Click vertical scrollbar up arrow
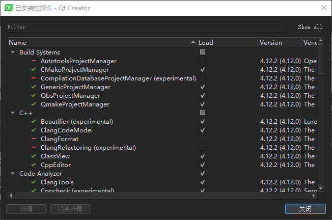 (321, 40)
